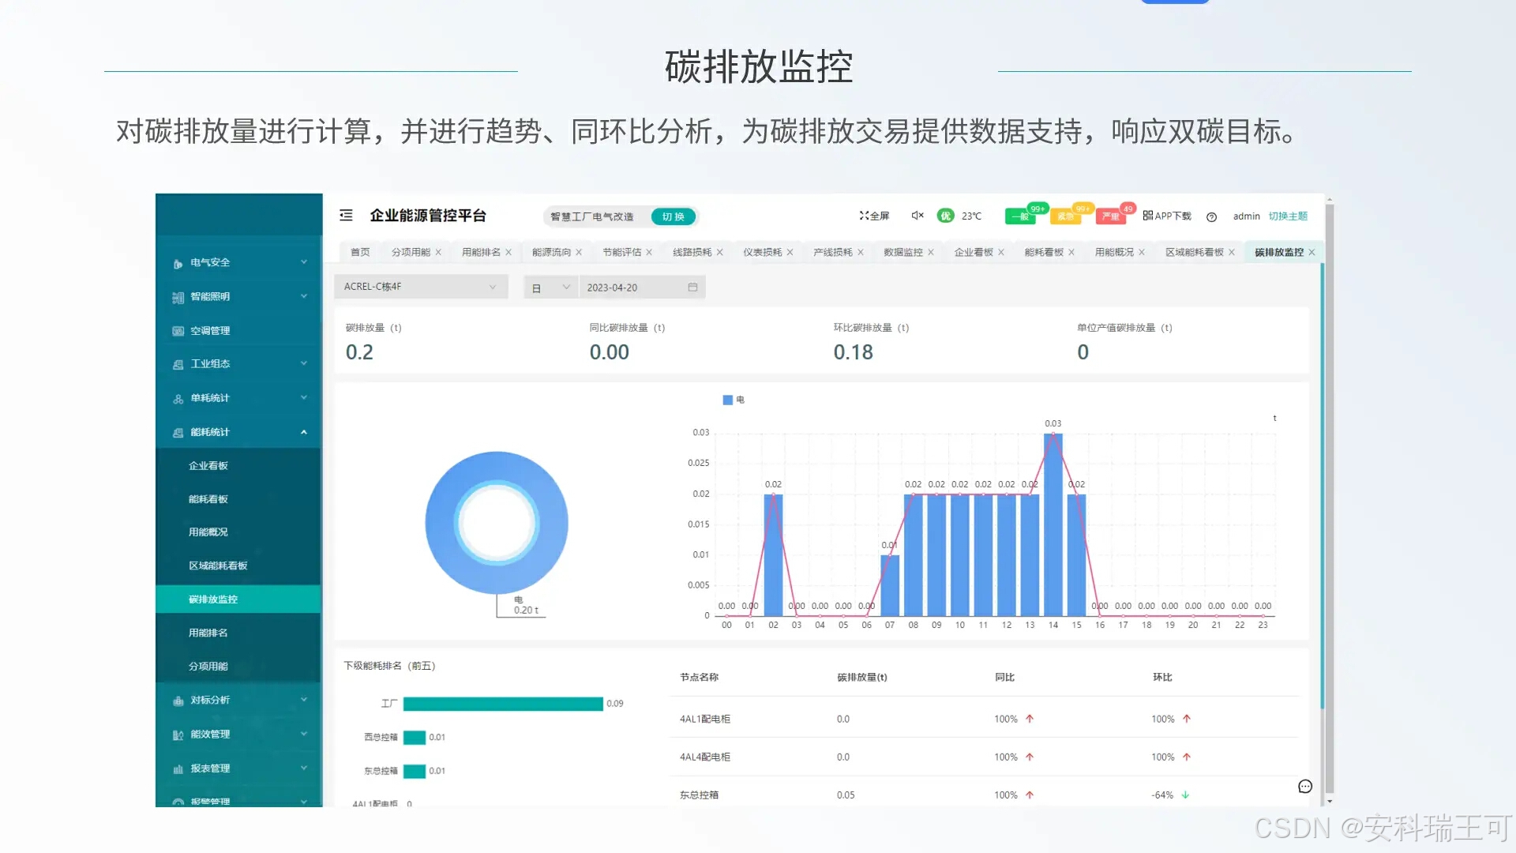1516x853 pixels.
Task: Open the chat bubble icon at bottom right
Action: pyautogui.click(x=1304, y=787)
